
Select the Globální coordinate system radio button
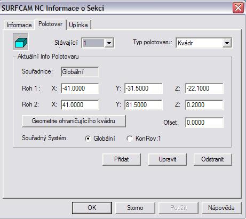(x=88, y=139)
